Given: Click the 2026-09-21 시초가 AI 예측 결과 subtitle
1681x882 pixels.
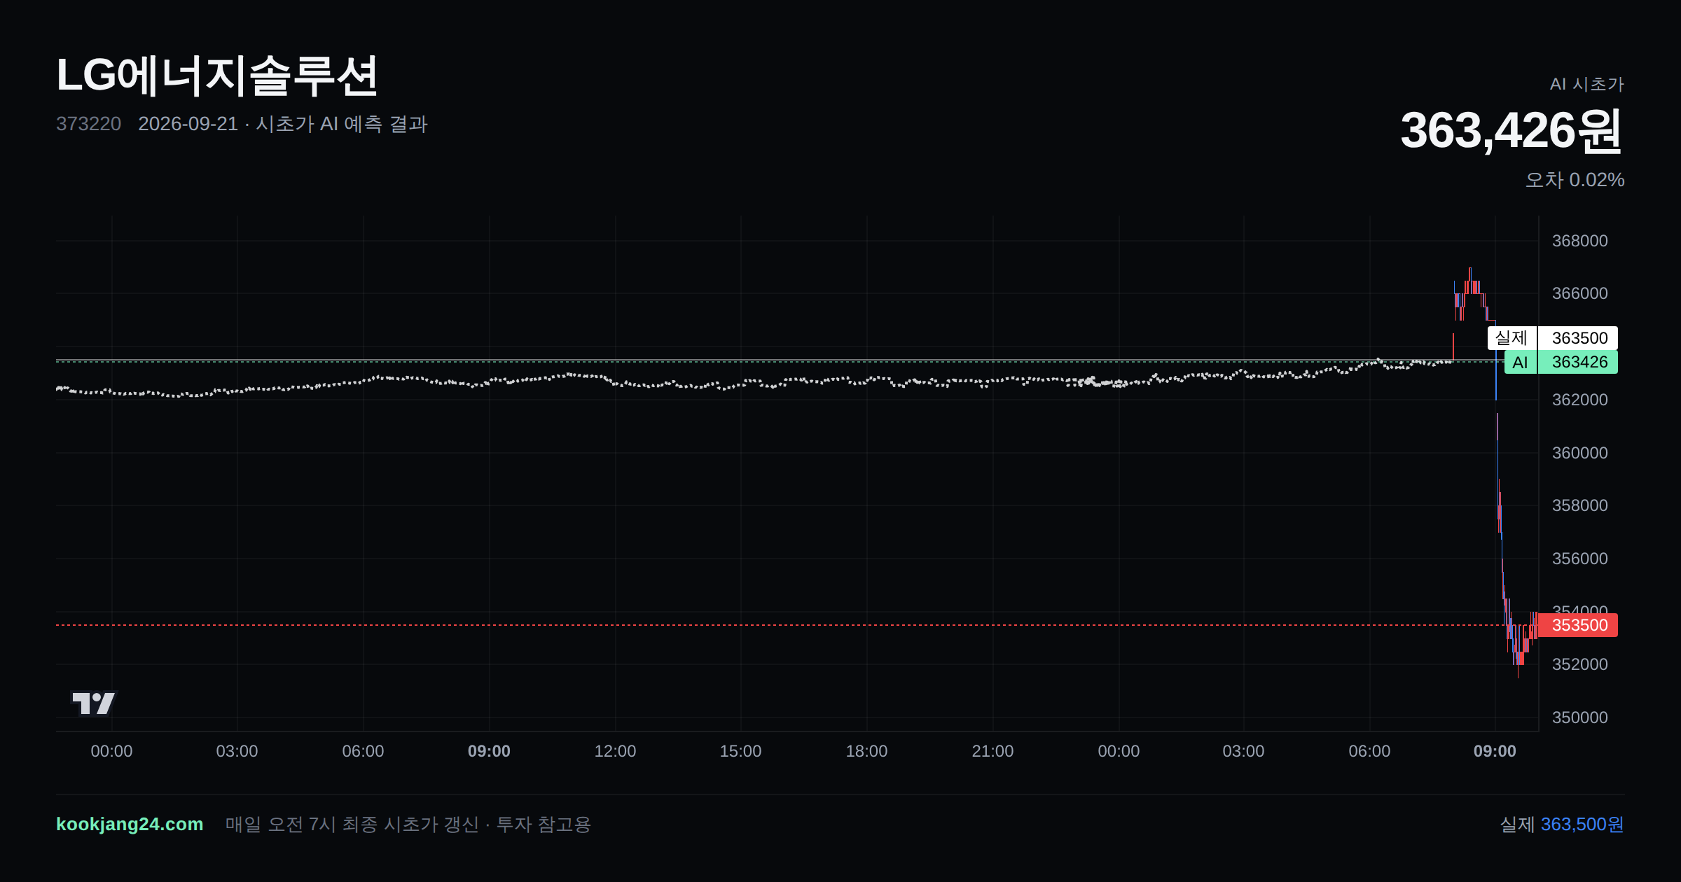Looking at the screenshot, I should [283, 124].
